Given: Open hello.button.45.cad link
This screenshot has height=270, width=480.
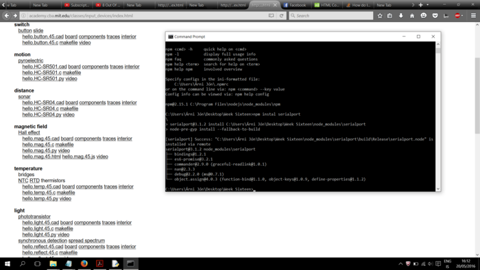Looking at the screenshot, I should click(x=43, y=36).
